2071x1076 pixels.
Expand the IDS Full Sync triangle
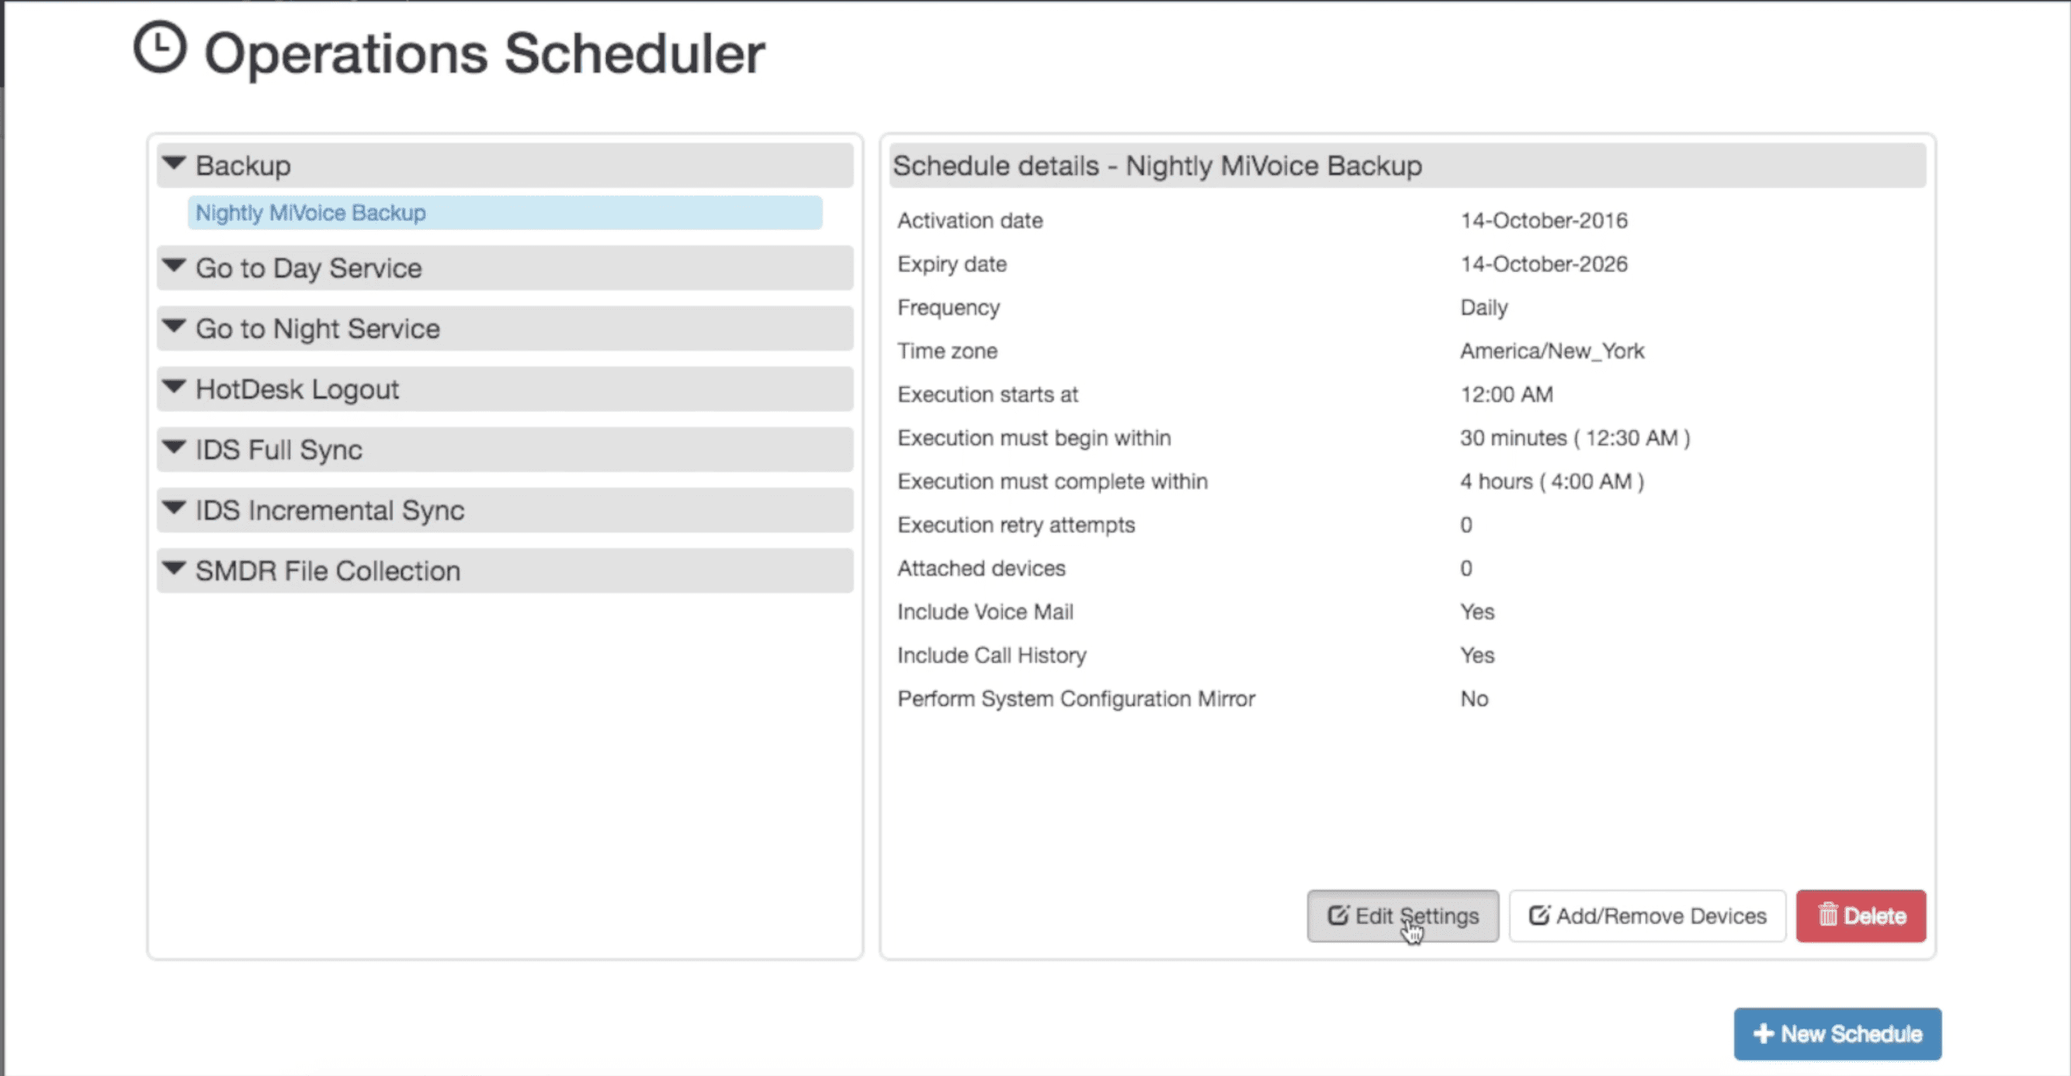click(x=175, y=448)
